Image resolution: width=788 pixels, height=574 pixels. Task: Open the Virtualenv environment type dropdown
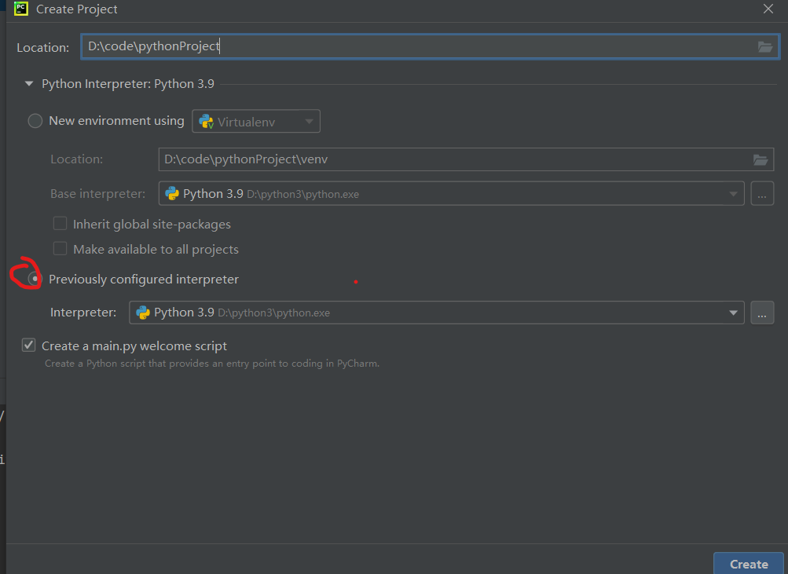click(256, 121)
